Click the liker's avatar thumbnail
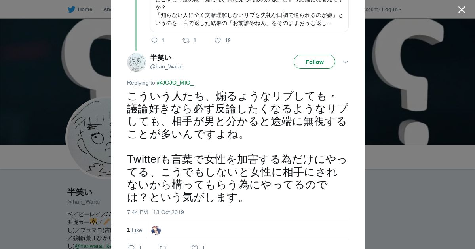Viewport: 475px width, 249px height. (x=156, y=230)
